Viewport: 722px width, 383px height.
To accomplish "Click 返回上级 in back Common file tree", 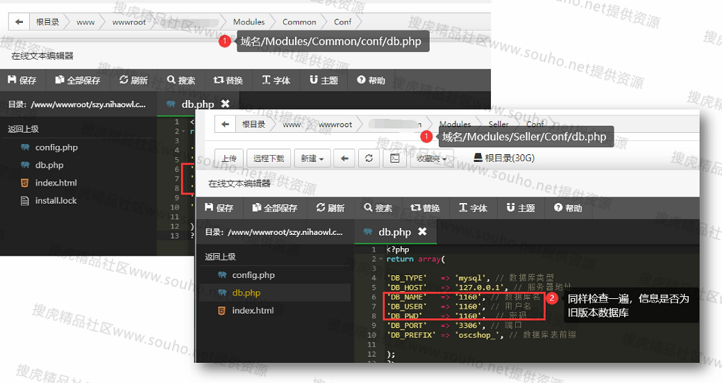I will 23,129.
